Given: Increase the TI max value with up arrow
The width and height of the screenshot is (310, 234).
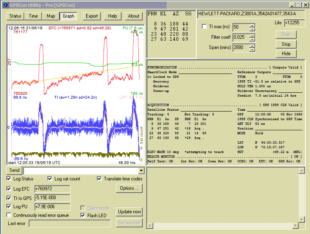Looking at the screenshot, I should [x=252, y=25].
